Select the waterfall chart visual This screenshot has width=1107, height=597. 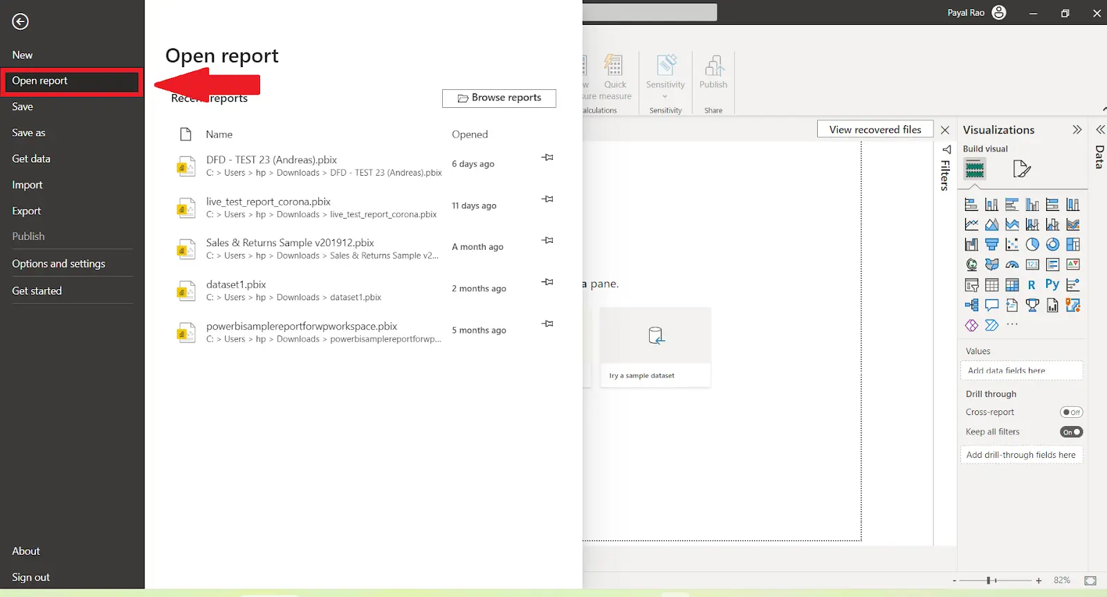pos(971,245)
